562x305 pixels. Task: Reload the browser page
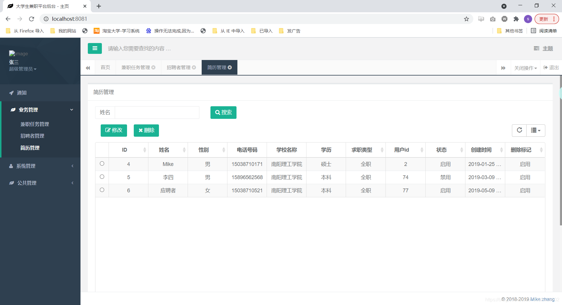pos(32,19)
